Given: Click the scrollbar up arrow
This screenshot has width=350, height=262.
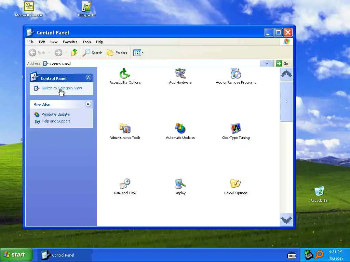Looking at the screenshot, I should coord(286,74).
